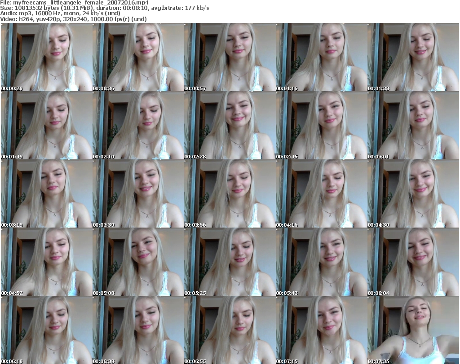Image resolution: width=460 pixels, height=364 pixels.
Task: Pick the thumbnail labeled 00:02:45
Action: 322,125
